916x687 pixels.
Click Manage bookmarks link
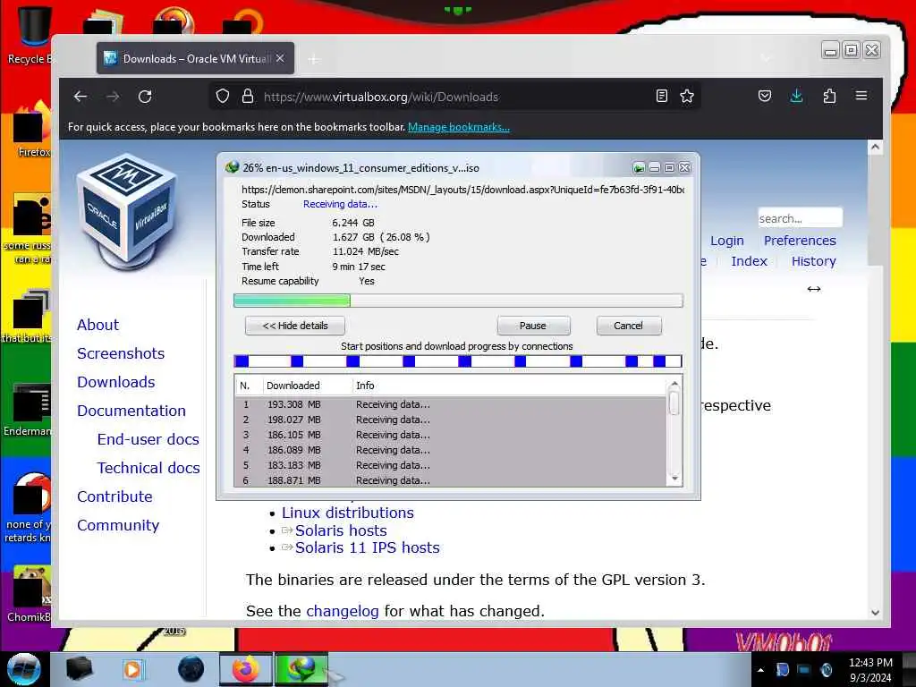[x=459, y=127]
